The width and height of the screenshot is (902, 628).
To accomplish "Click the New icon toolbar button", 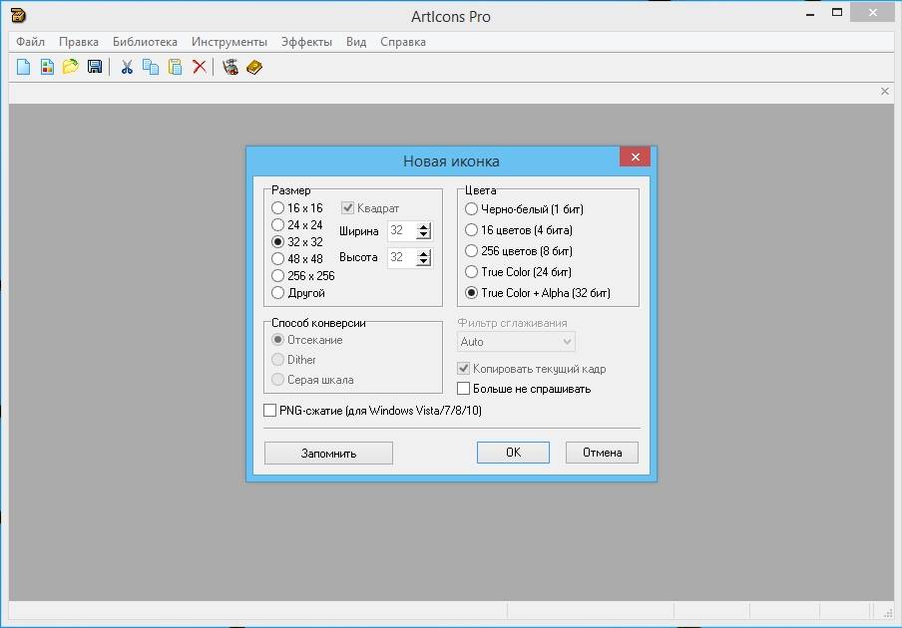I will [24, 67].
